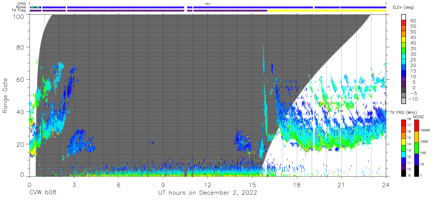
Task: Click the 10000 label on NOISE legend
Action: [424, 131]
